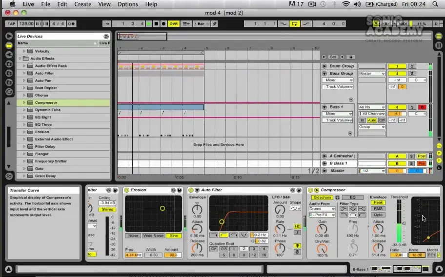Open the LFO Shape dropdown
Image resolution: width=445 pixels, height=277 pixels.
coord(295,208)
